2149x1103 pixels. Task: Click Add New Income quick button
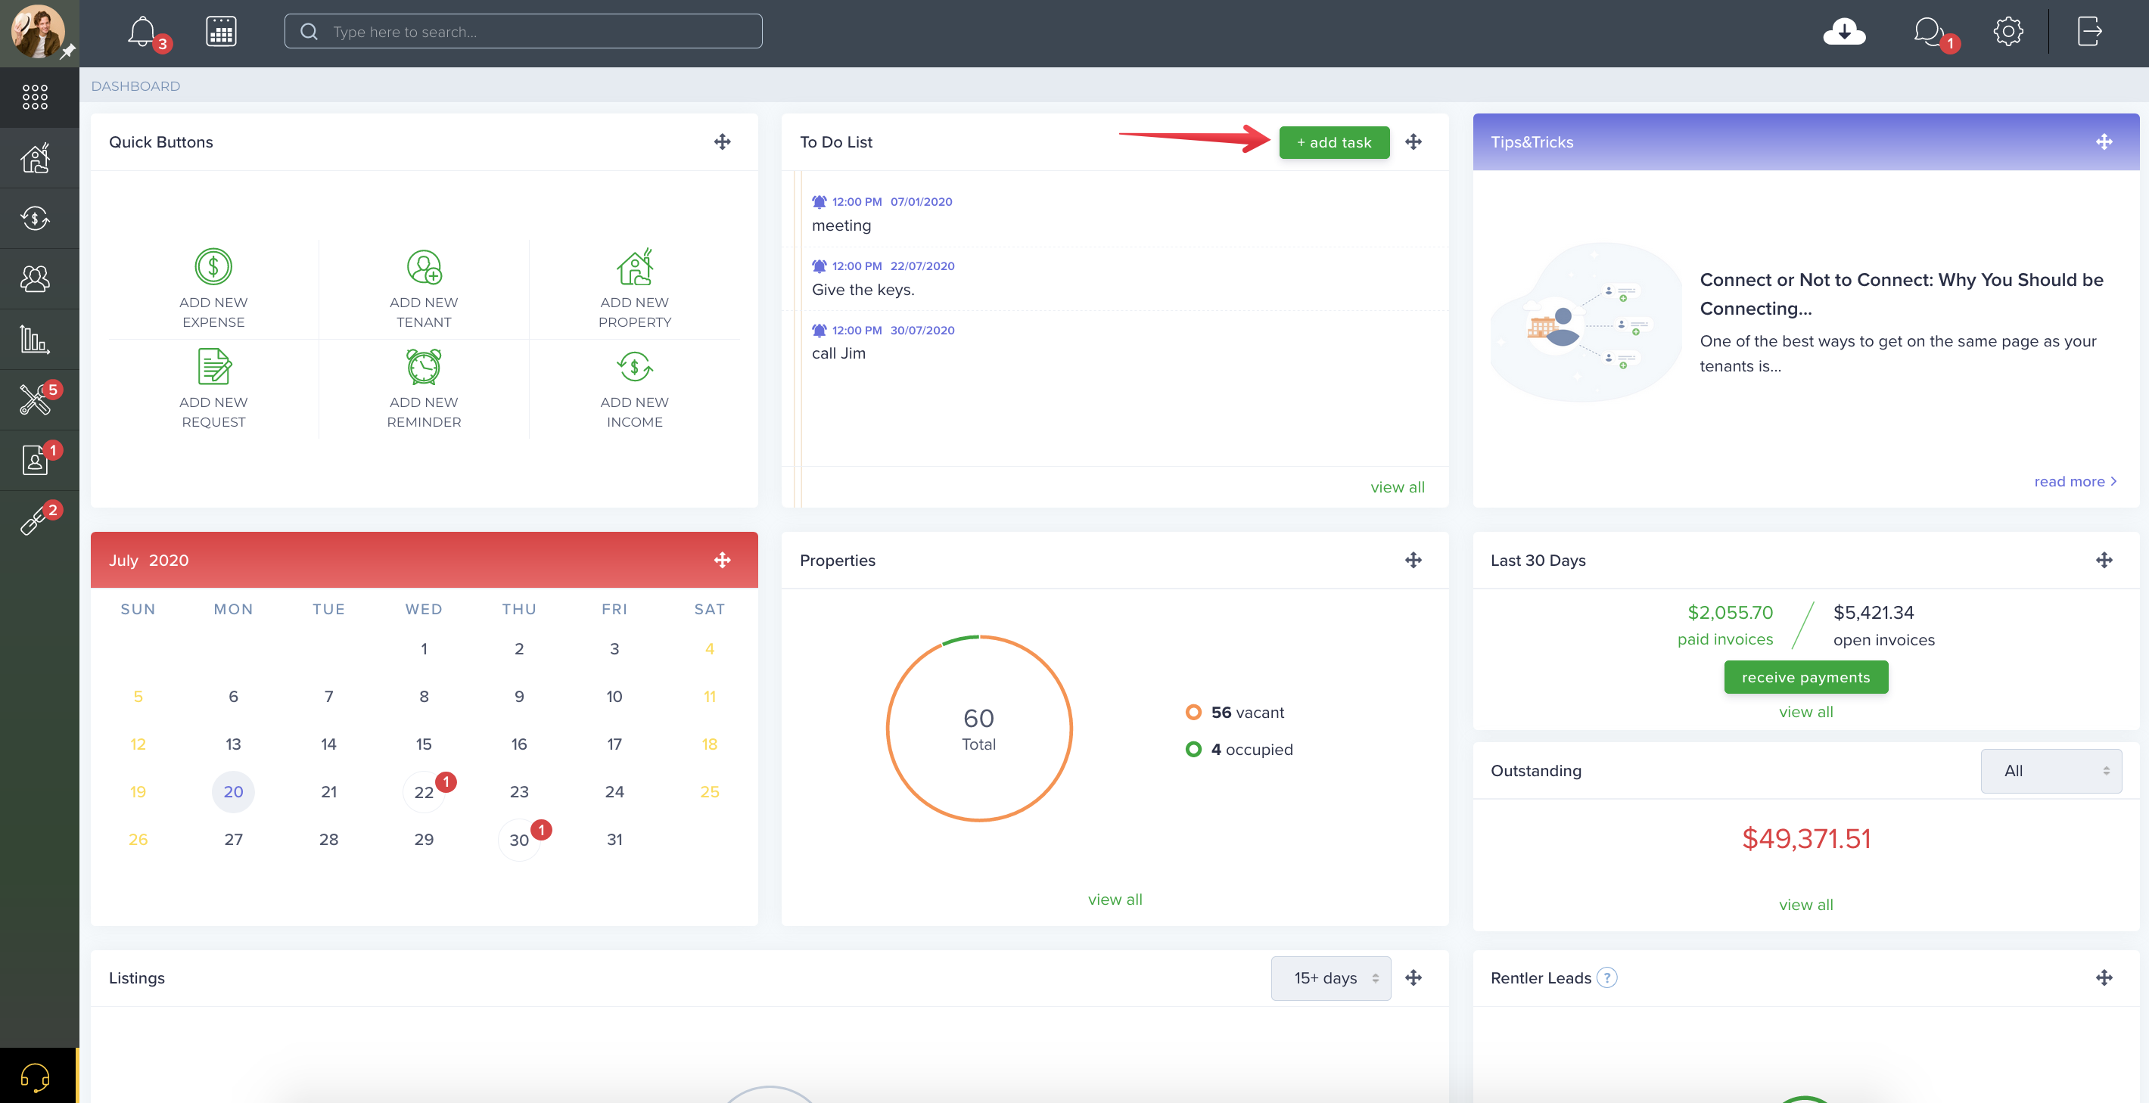point(635,389)
